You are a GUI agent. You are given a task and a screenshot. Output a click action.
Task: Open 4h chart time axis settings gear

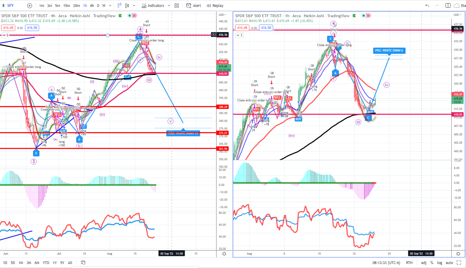(x=224, y=254)
